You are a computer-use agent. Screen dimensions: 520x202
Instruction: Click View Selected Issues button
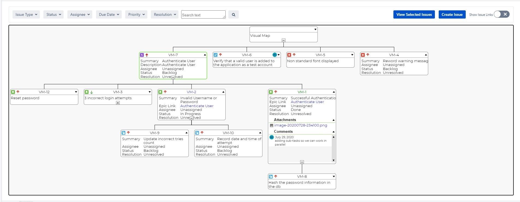[414, 15]
